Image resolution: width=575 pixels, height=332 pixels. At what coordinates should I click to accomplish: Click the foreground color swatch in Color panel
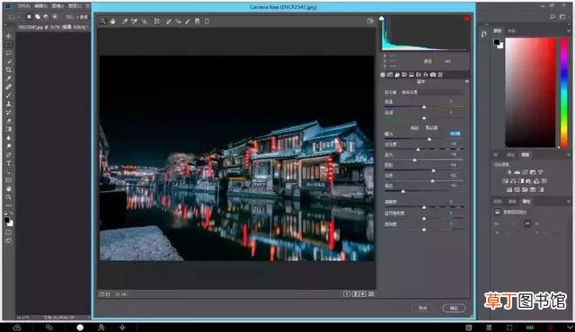click(497, 42)
